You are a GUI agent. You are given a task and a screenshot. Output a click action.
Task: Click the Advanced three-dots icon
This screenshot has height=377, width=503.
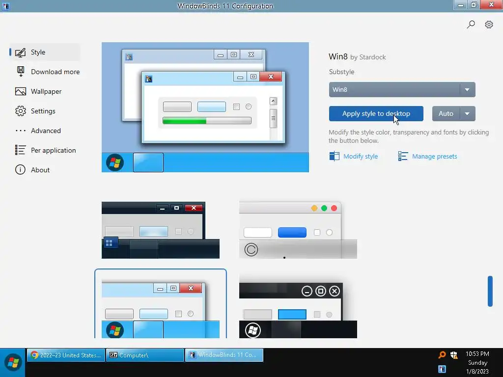coord(21,131)
